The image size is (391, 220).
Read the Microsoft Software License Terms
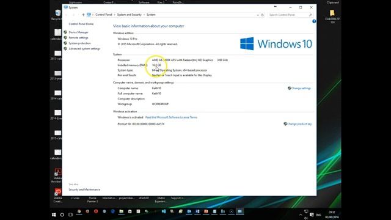(171, 117)
